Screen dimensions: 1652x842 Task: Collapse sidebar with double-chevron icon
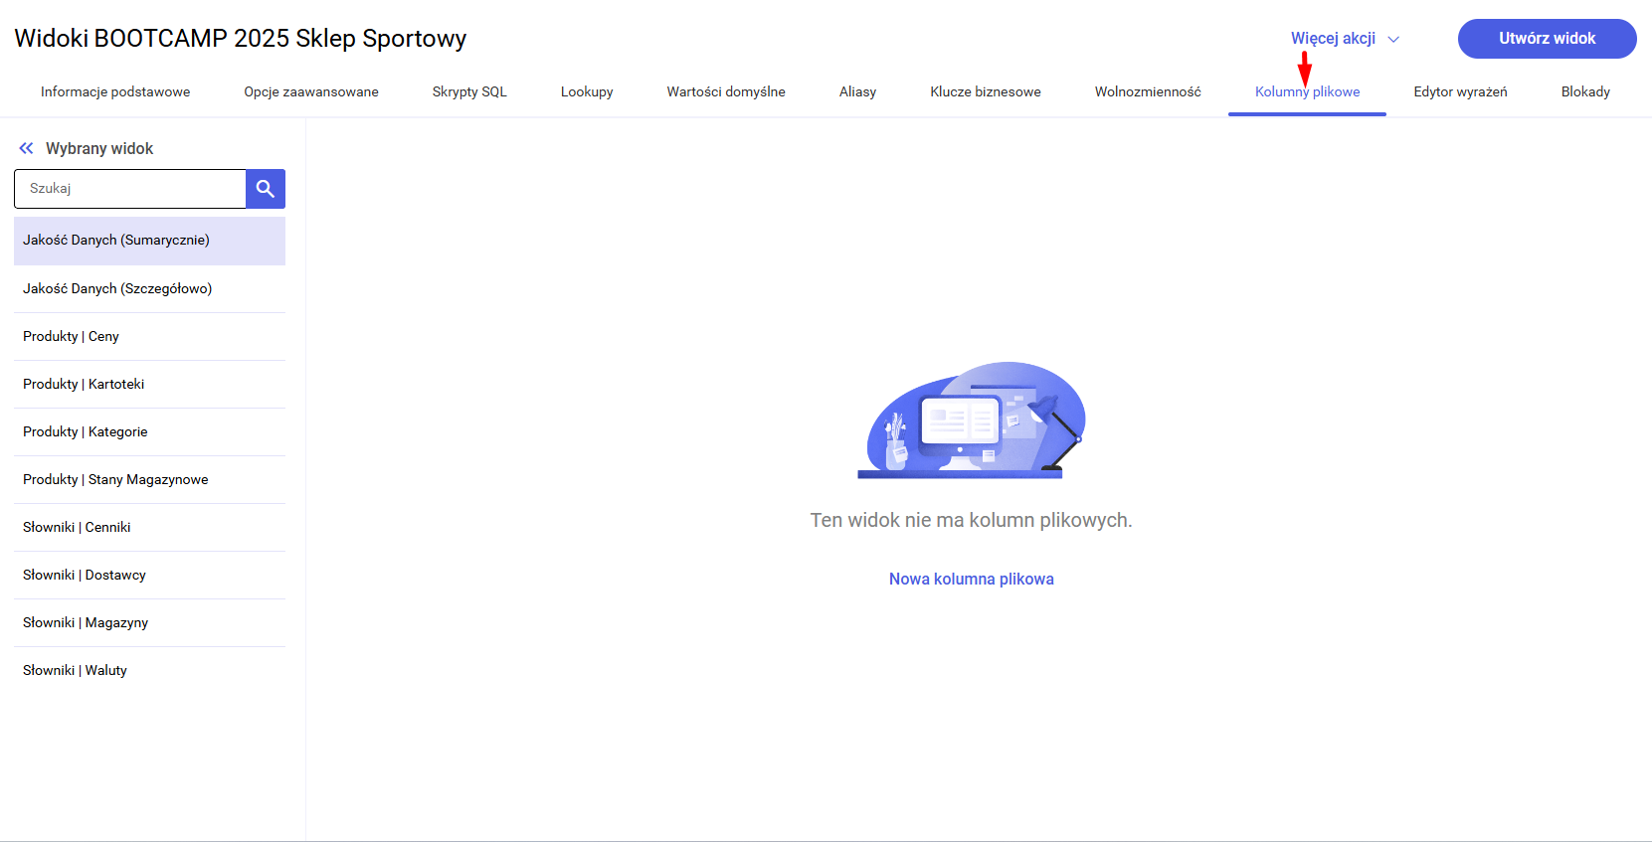(26, 148)
